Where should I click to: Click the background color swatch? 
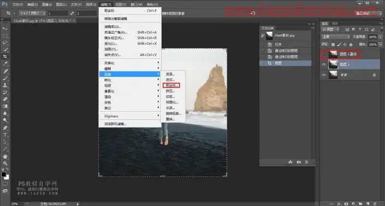coord(7,178)
